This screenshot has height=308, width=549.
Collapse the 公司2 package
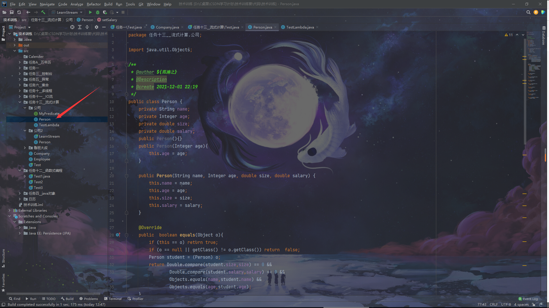coord(25,130)
